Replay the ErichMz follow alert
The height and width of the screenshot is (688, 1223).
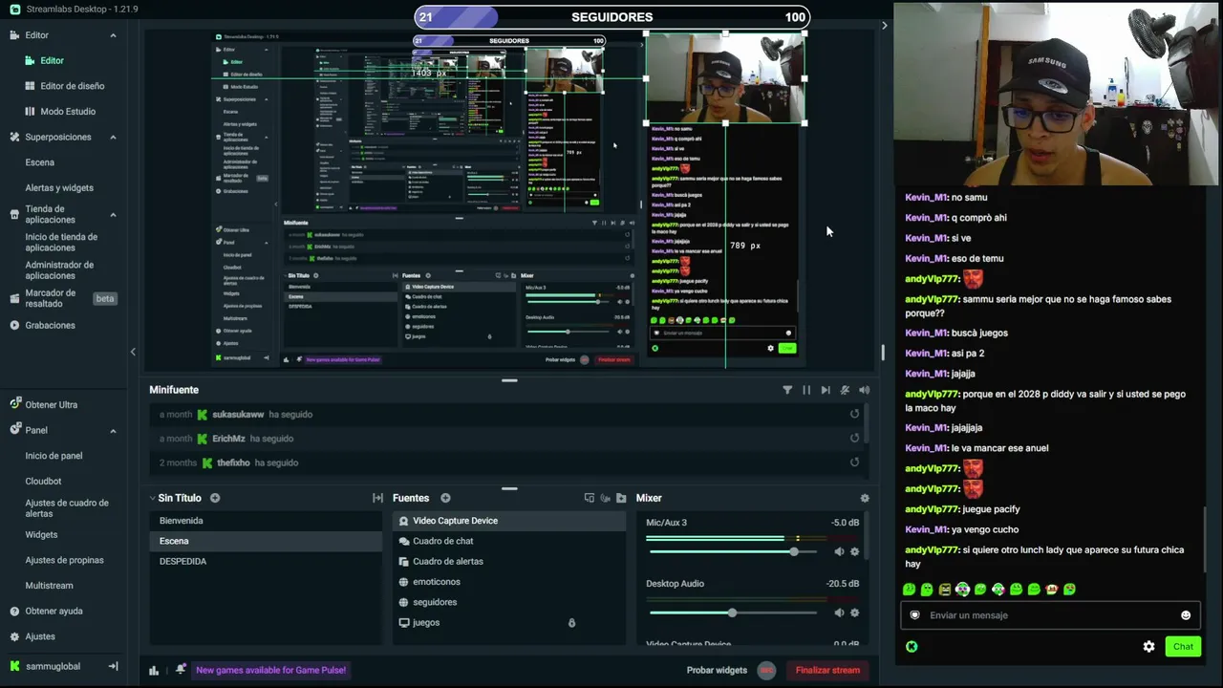tap(854, 438)
